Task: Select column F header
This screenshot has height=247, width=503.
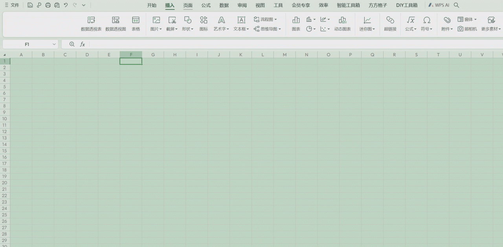Action: tap(131, 55)
